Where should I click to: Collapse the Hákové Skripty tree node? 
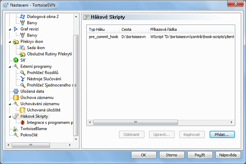coord(10,117)
